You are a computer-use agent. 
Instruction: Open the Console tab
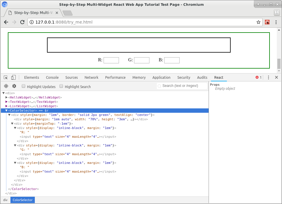(52, 77)
